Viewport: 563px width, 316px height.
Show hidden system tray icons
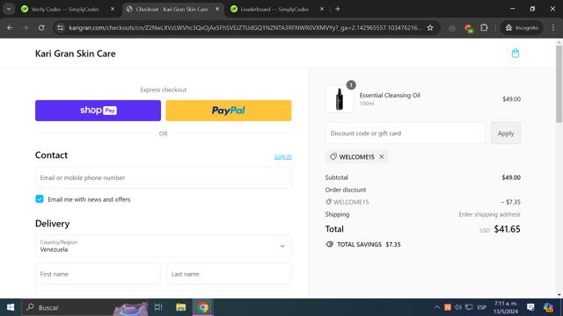[437, 307]
